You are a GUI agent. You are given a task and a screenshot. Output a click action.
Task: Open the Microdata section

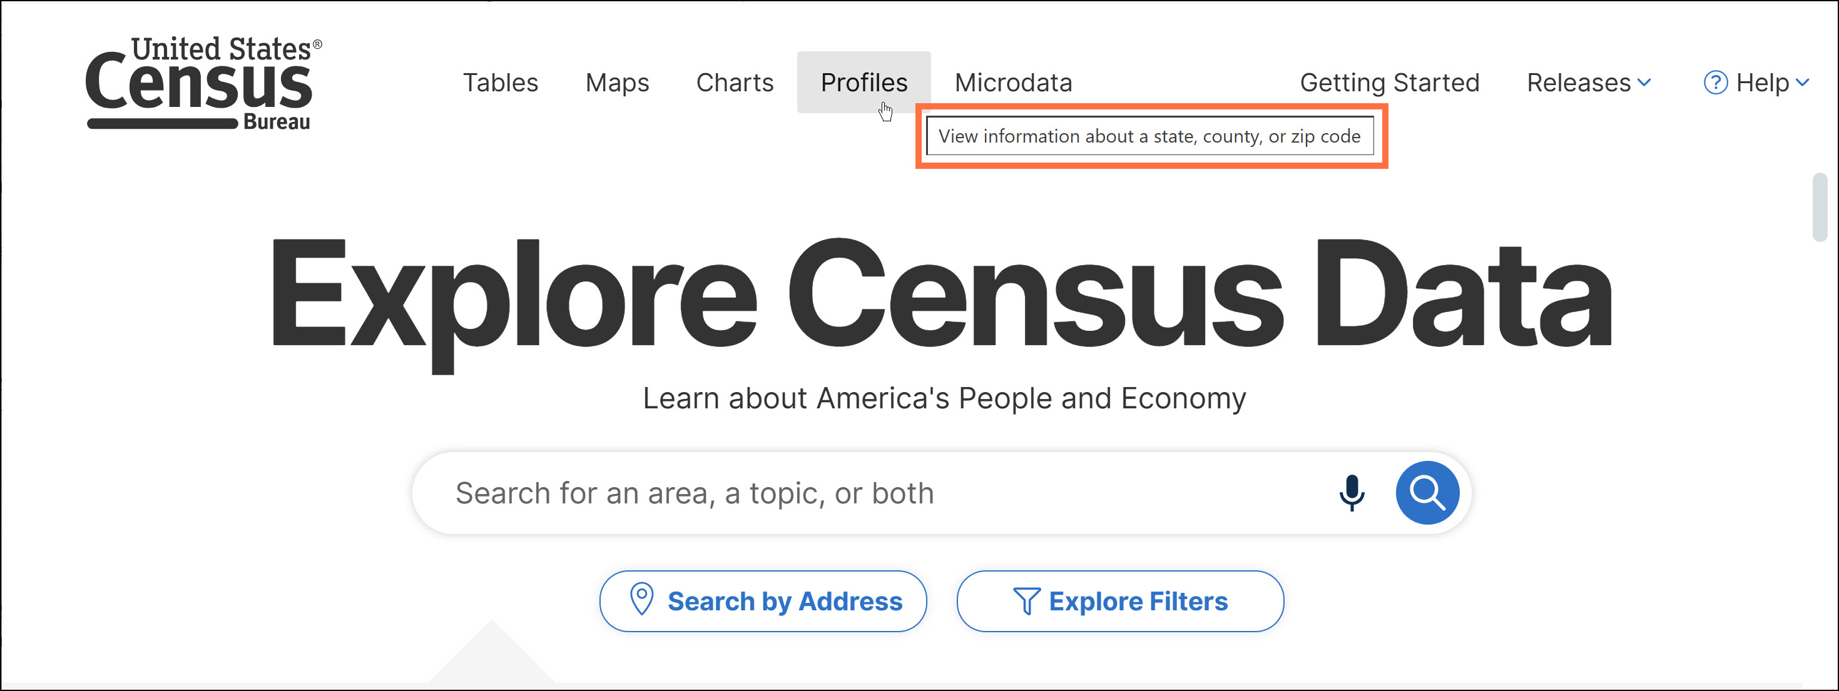click(x=1013, y=83)
